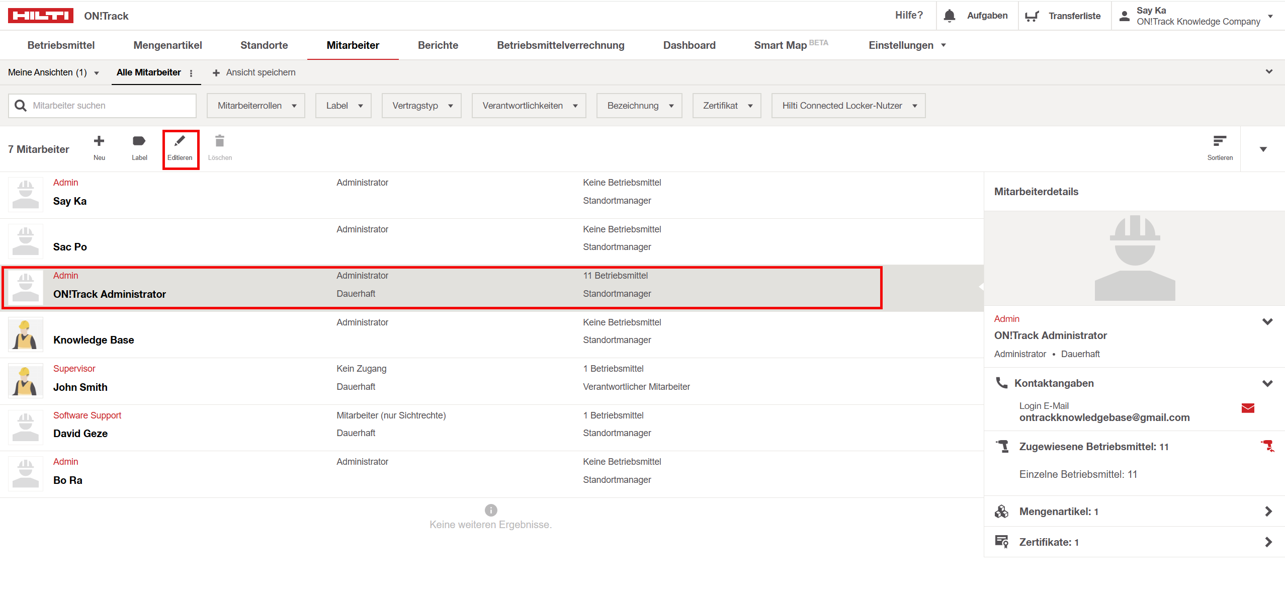Expand the dropdown arrow next to Sortieren
1285x591 pixels.
tap(1263, 149)
